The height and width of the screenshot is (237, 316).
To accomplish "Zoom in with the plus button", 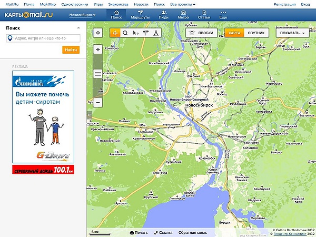I will (97, 50).
